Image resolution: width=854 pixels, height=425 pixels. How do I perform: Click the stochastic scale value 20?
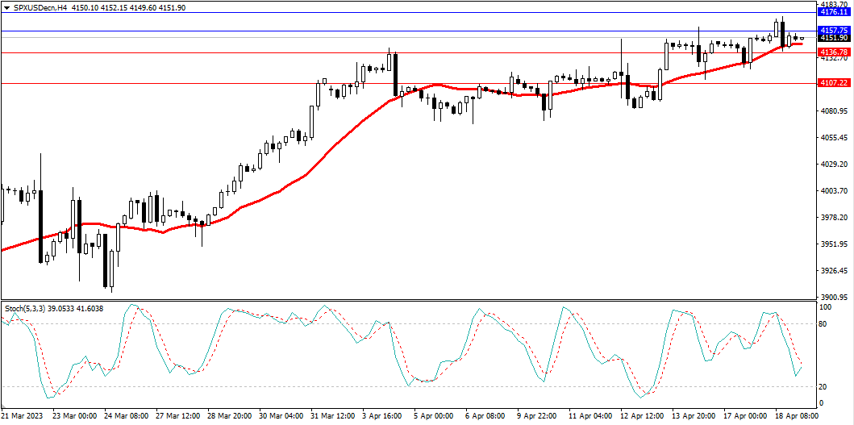point(825,387)
